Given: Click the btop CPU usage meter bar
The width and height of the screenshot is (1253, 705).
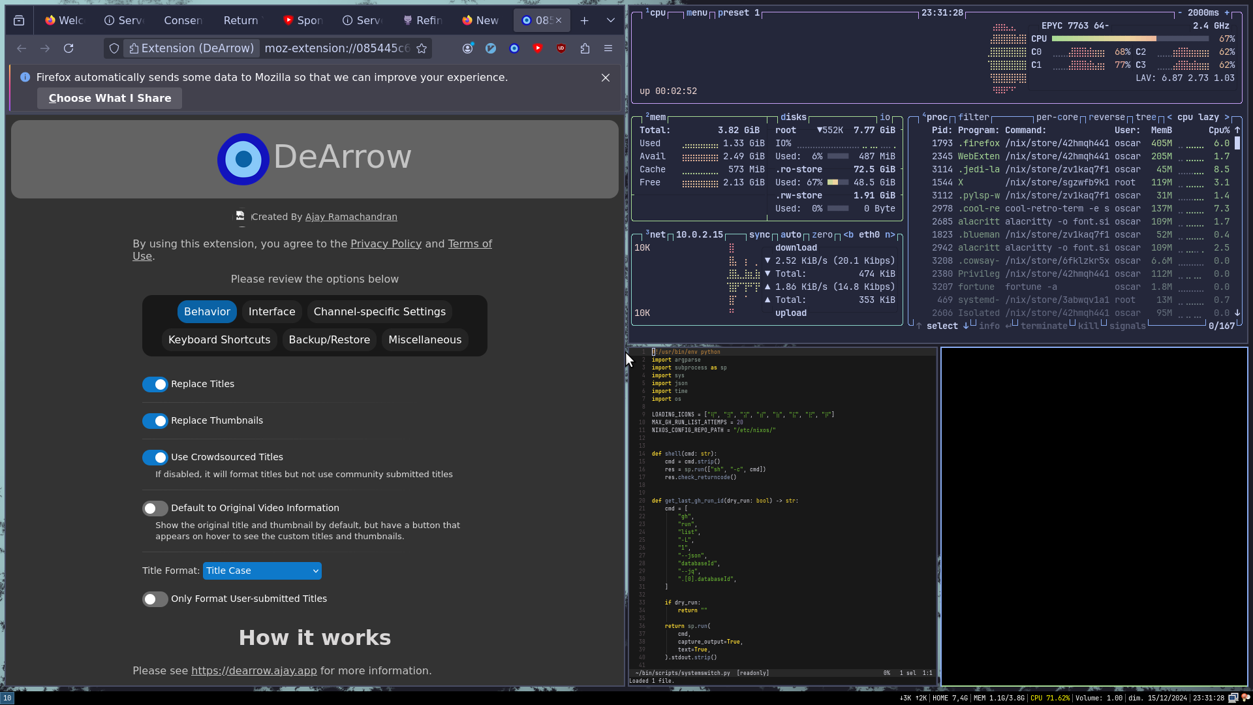Looking at the screenshot, I should [1130, 39].
